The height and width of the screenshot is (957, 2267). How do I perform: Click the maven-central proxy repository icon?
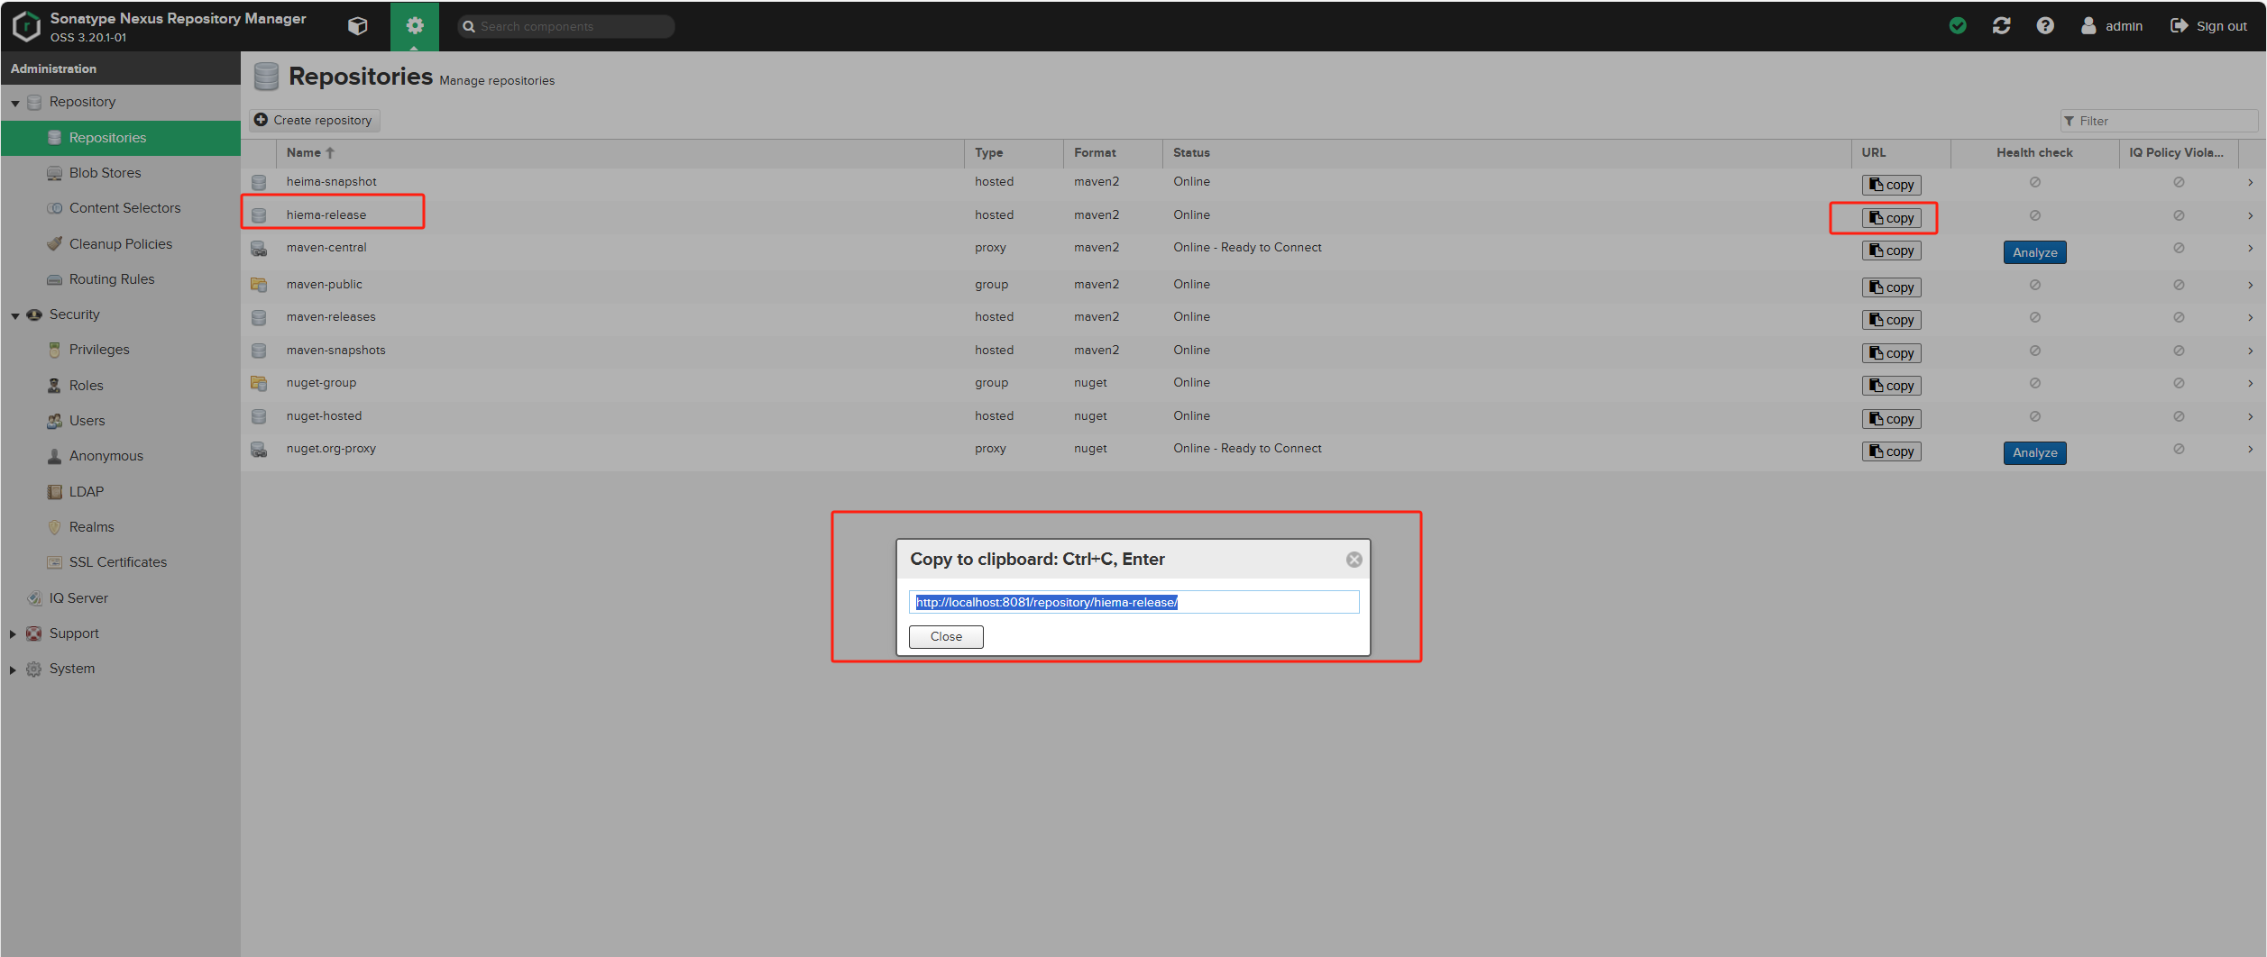(x=259, y=248)
